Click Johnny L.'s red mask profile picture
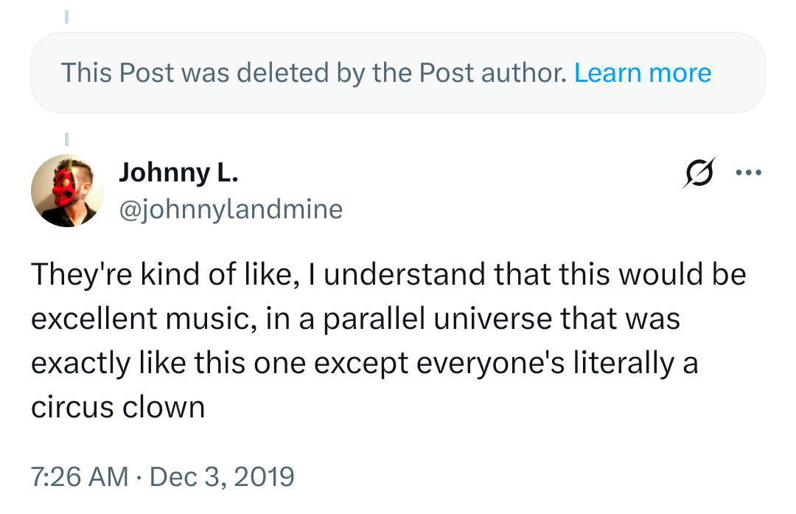Screen dimensions: 796x514 (x=67, y=191)
